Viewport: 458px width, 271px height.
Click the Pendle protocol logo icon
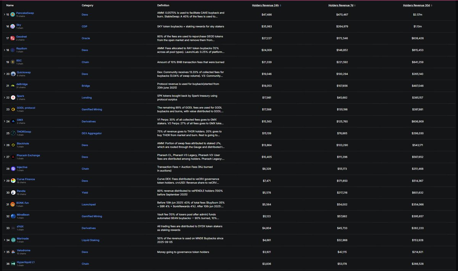(13, 192)
